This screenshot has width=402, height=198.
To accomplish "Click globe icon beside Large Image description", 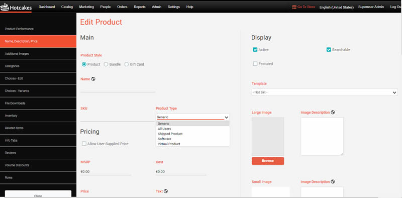I will pos(333,113).
